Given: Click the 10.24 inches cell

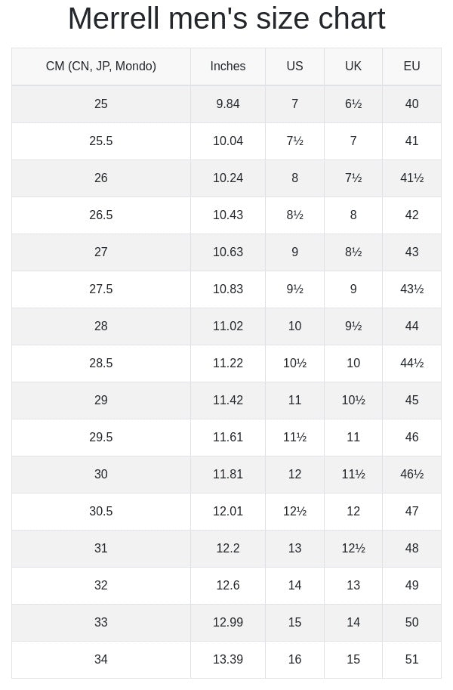Looking at the screenshot, I should pyautogui.click(x=228, y=178).
